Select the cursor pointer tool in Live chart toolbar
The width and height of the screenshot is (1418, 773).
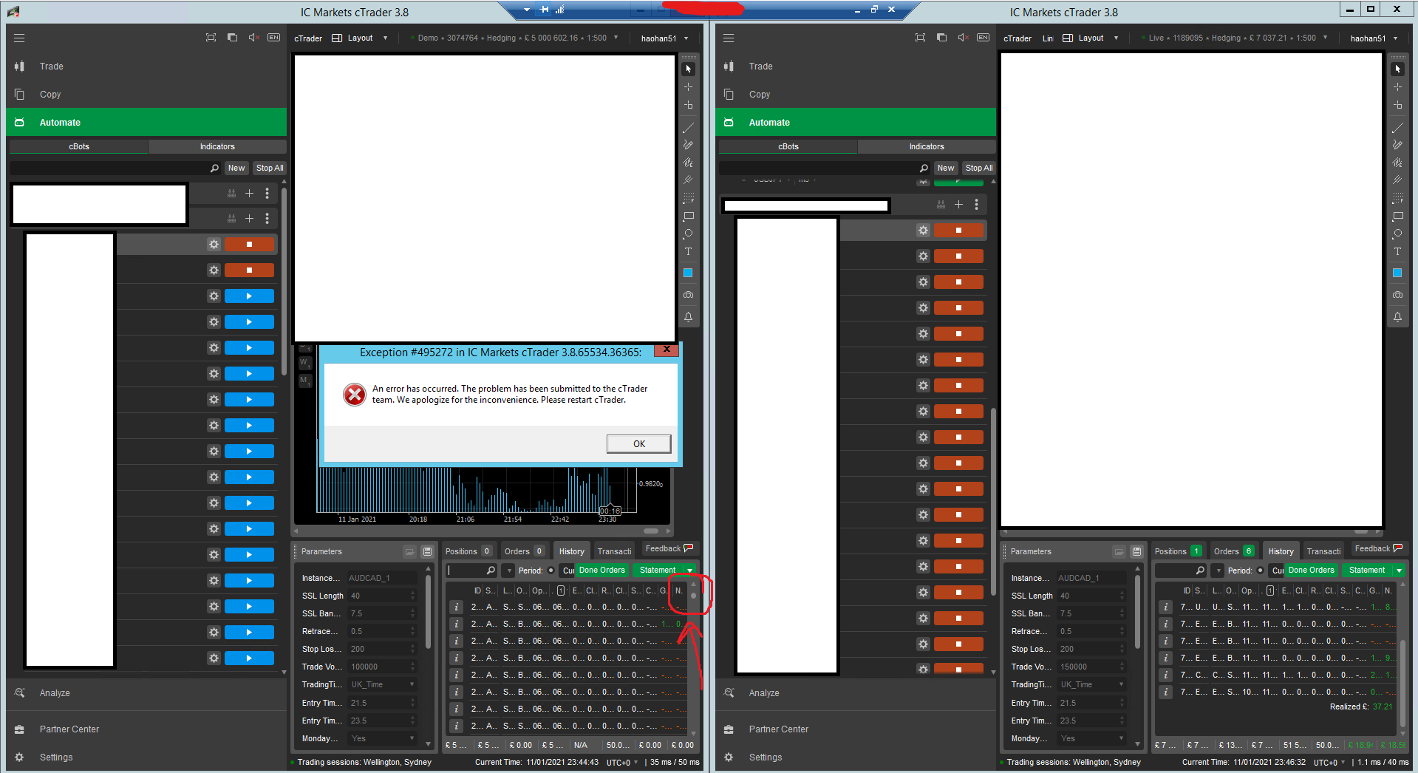[x=1397, y=69]
